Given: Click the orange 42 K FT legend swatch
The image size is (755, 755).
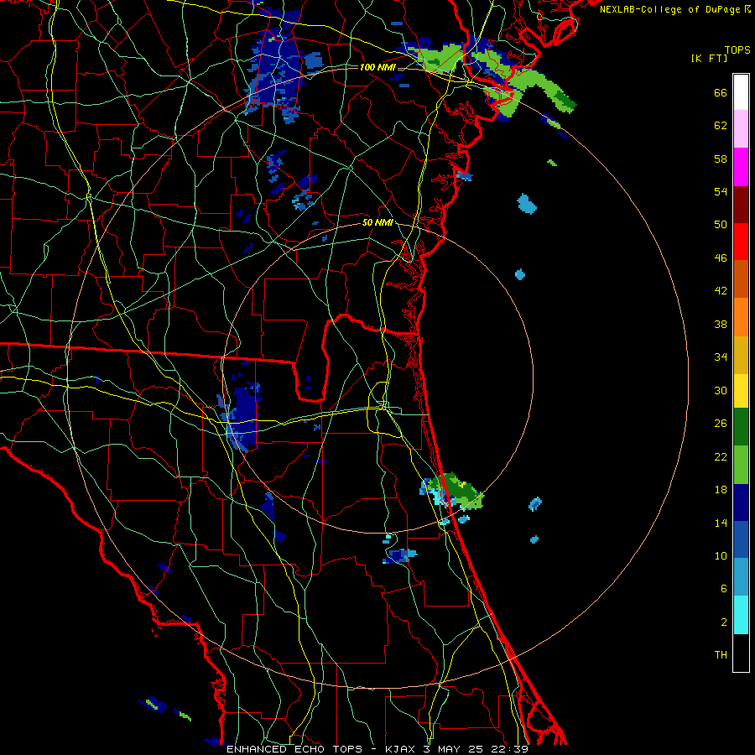Looking at the screenshot, I should click(741, 316).
